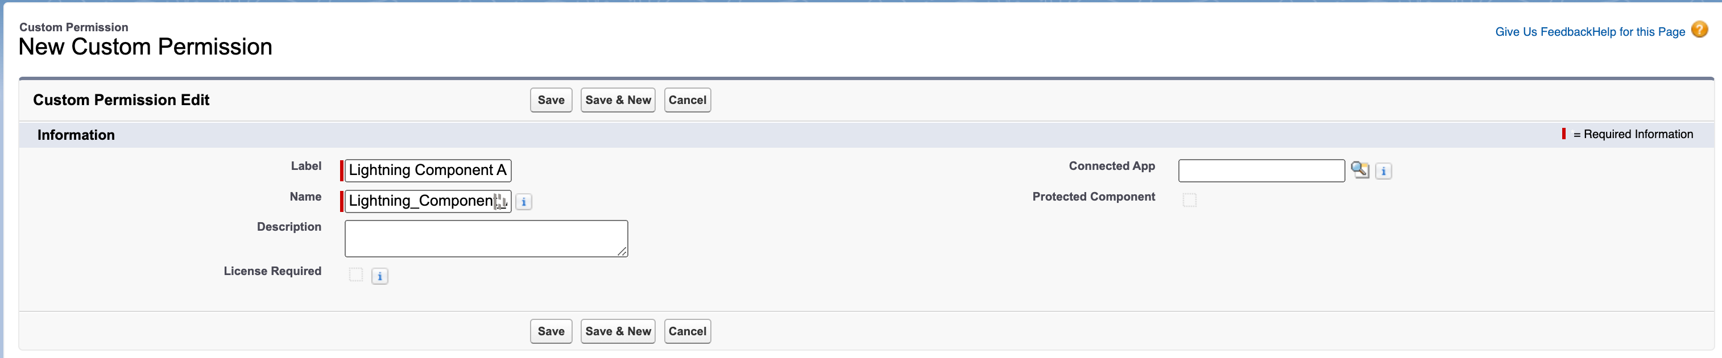
Task: Click the bottom Cancel button
Action: point(687,331)
